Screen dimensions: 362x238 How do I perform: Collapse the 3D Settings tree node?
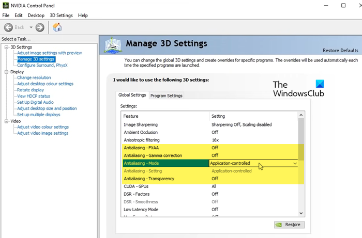click(6, 47)
